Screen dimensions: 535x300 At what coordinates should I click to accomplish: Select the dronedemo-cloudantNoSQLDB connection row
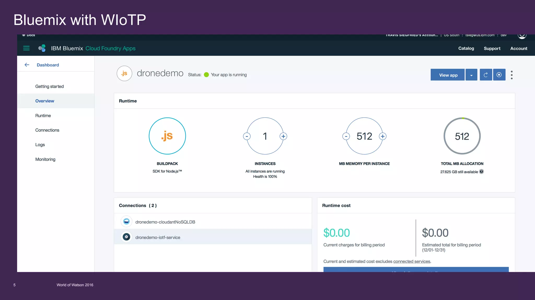(x=165, y=222)
